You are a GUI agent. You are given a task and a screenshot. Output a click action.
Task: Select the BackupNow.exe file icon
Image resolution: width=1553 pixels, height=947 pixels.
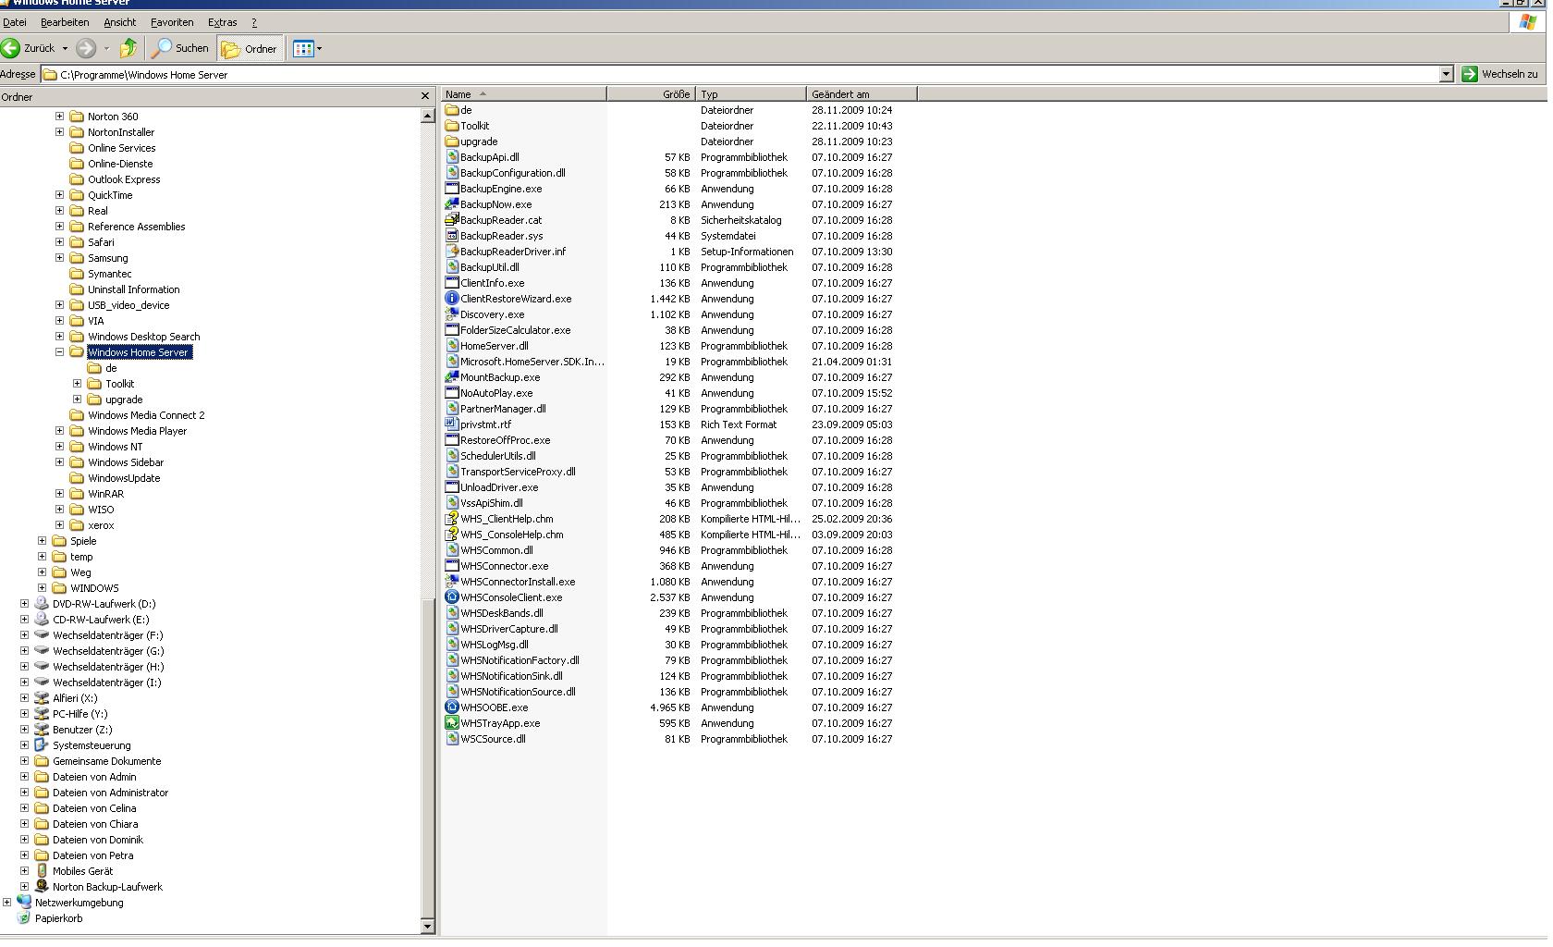452,204
